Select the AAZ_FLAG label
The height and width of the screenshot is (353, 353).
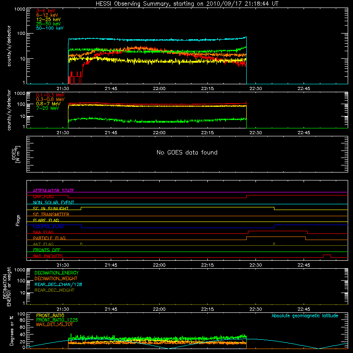pos(43,244)
